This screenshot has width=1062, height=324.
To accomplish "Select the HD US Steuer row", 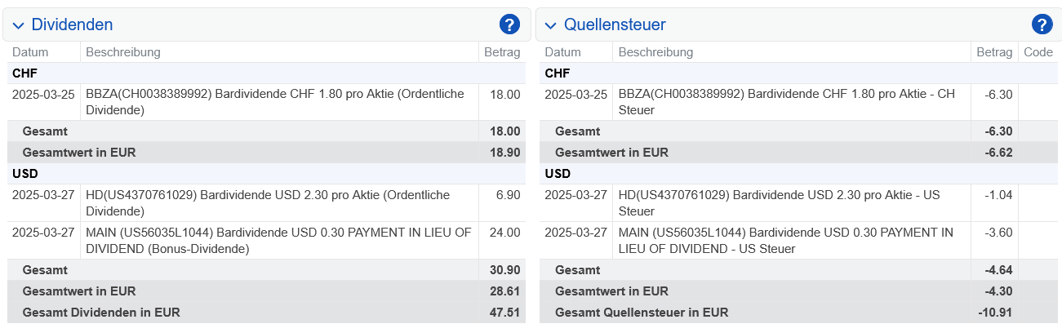I will pyautogui.click(x=799, y=202).
